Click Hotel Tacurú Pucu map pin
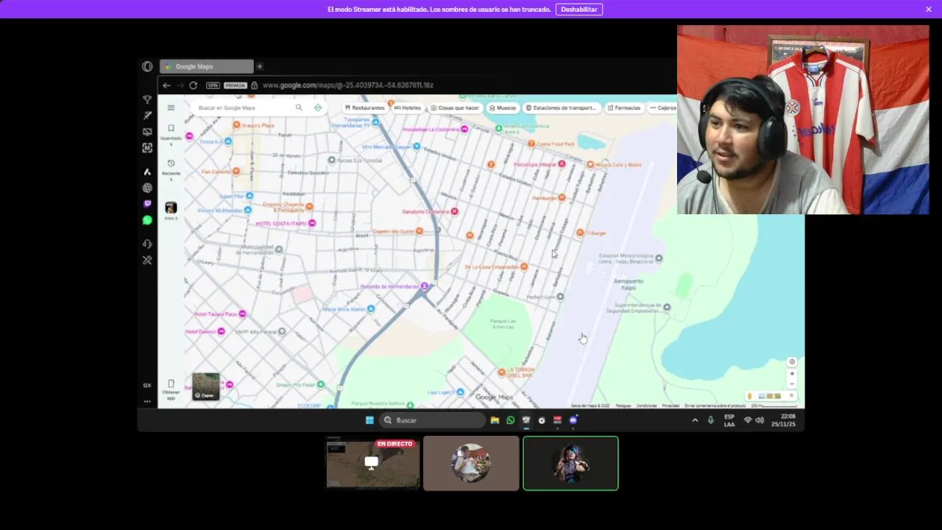Screen dimensions: 942x530 (242, 314)
